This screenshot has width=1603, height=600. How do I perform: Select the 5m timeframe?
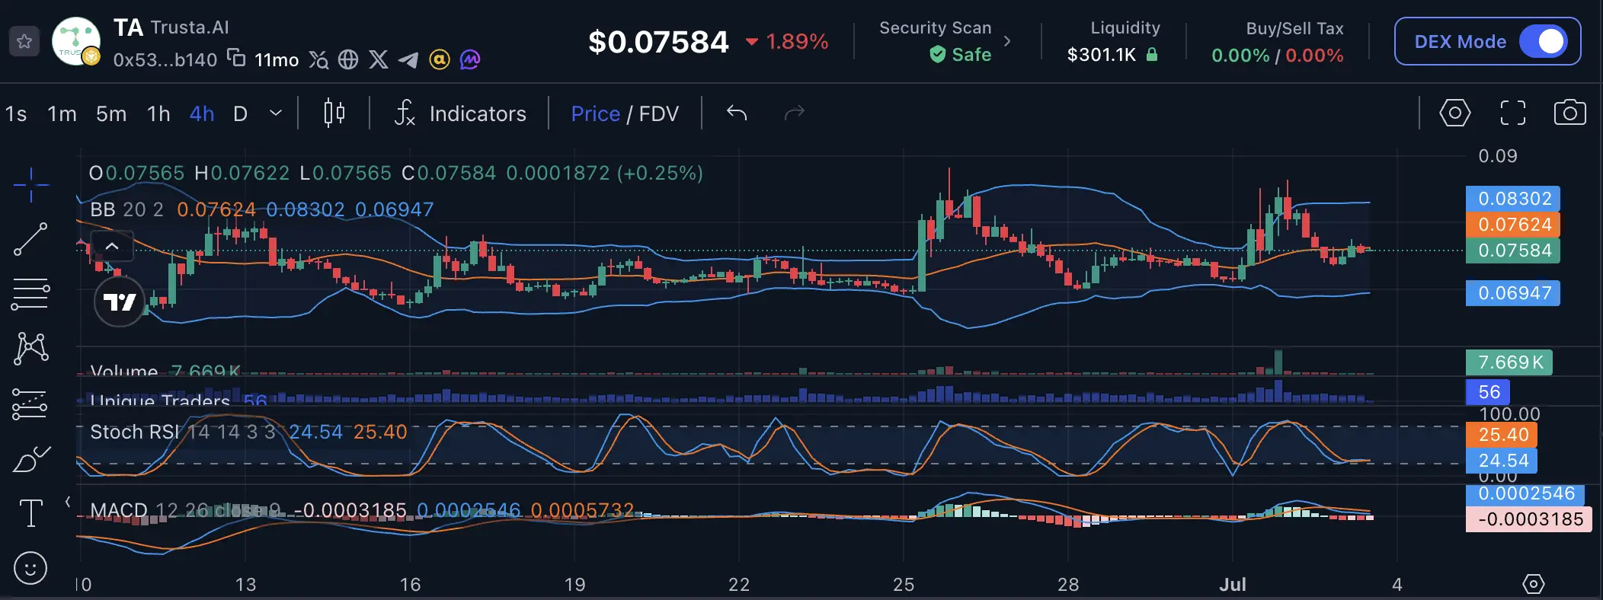[111, 114]
